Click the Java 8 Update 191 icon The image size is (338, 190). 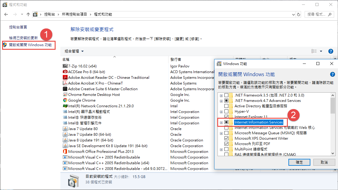click(65, 140)
